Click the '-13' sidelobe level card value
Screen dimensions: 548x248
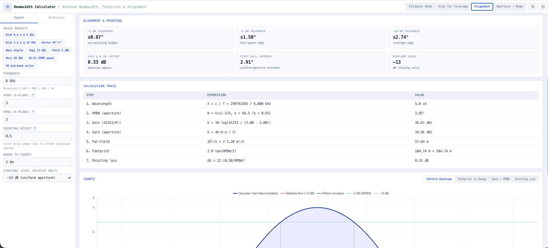(x=397, y=62)
